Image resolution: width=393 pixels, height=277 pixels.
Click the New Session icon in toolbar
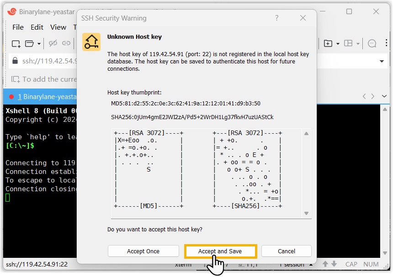point(16,43)
